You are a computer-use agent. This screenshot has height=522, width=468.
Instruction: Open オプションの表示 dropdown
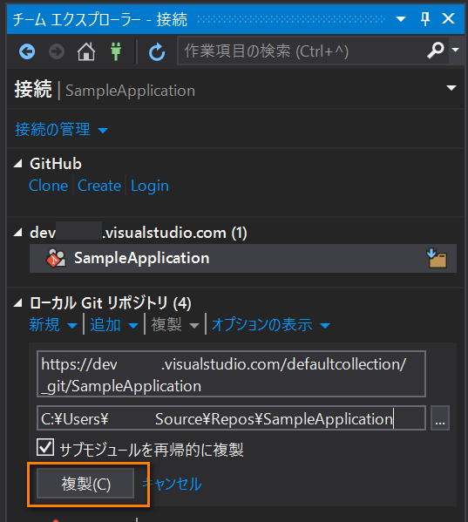click(x=271, y=324)
